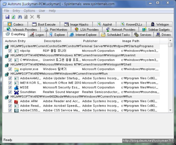The width and height of the screenshot is (176, 145).
Task: Disable the AdobeCS5S checkbox
Action: coord(10,110)
